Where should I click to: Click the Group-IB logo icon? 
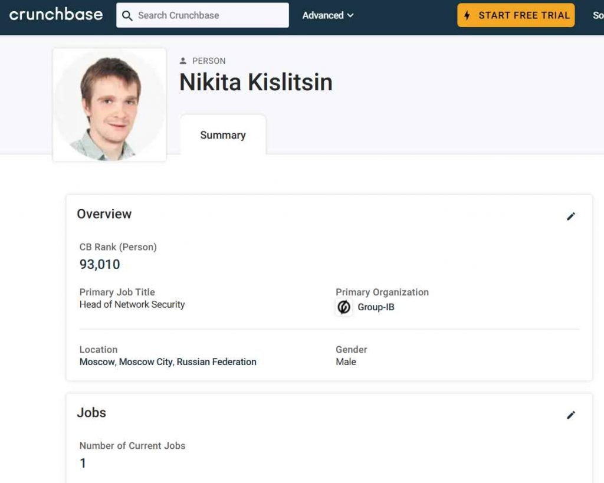click(x=344, y=307)
